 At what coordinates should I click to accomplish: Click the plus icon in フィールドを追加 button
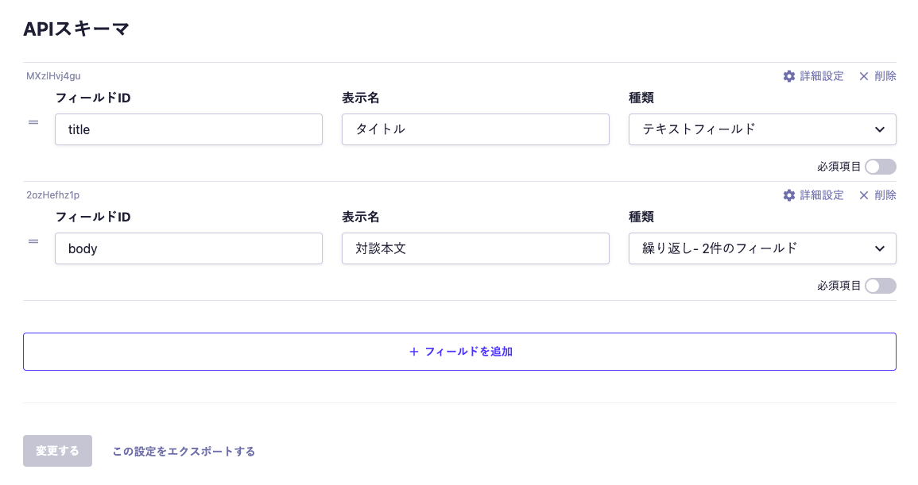(x=413, y=352)
